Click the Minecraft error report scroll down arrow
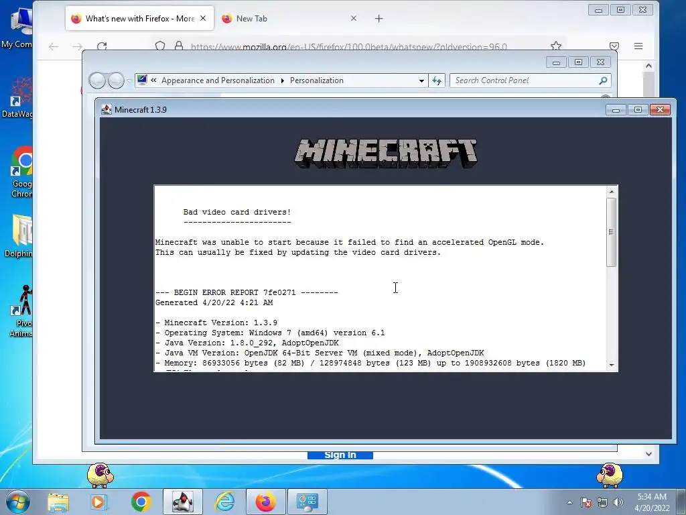The height and width of the screenshot is (515, 686). [612, 365]
